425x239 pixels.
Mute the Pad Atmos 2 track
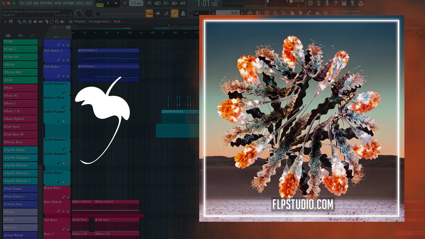68,60
